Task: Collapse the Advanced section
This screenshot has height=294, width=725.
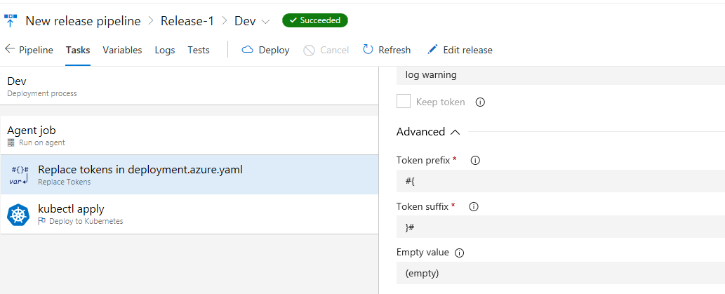Action: [455, 132]
